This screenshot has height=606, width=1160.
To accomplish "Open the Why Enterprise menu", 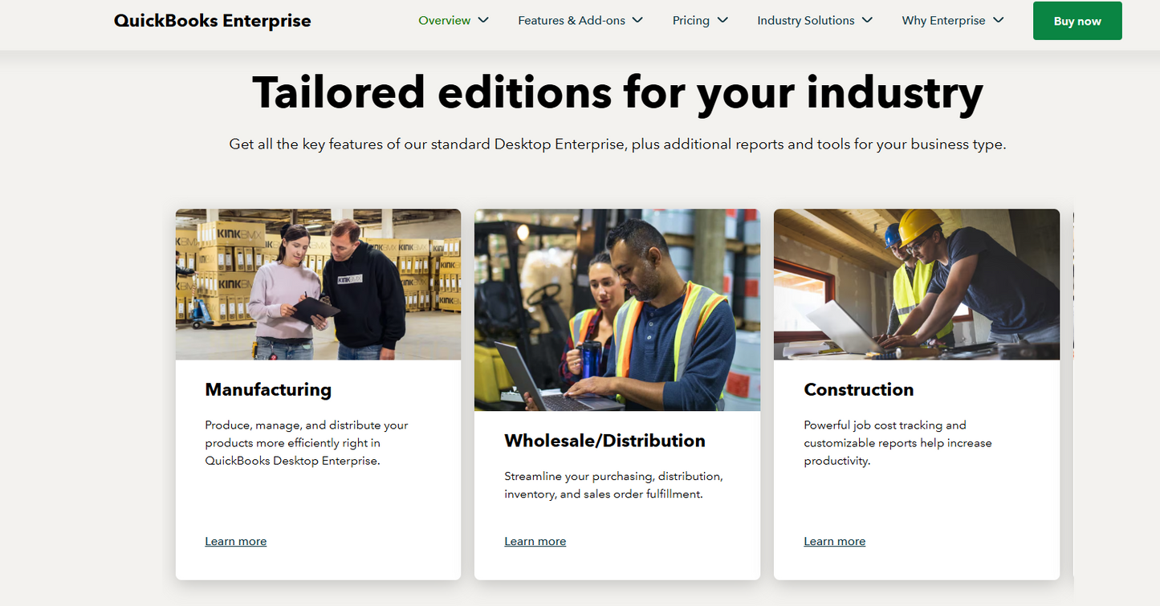I will coord(943,21).
